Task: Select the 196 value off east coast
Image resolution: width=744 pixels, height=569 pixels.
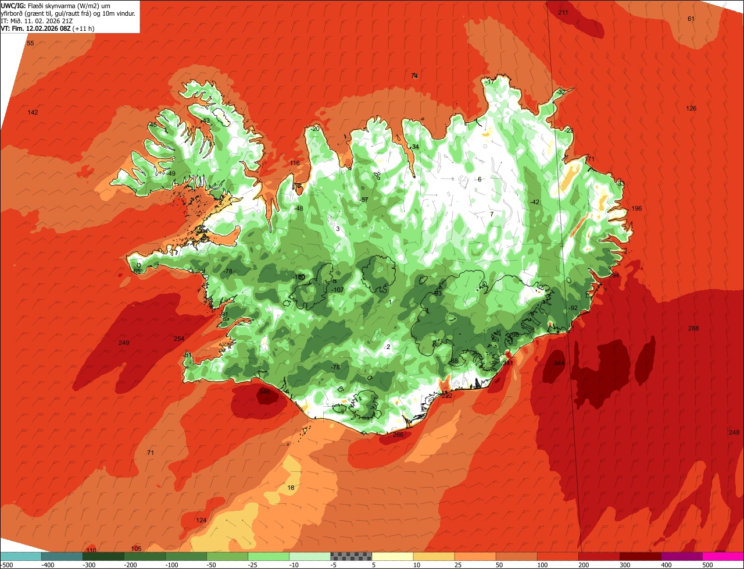Action: [x=636, y=208]
